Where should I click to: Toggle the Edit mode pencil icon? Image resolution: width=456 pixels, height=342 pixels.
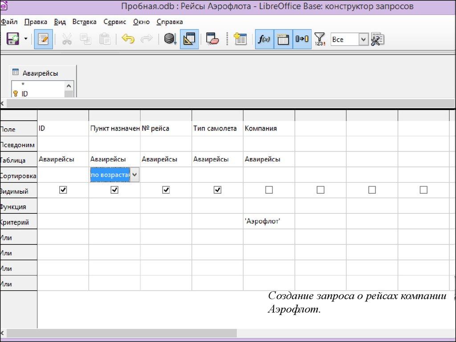tap(43, 39)
